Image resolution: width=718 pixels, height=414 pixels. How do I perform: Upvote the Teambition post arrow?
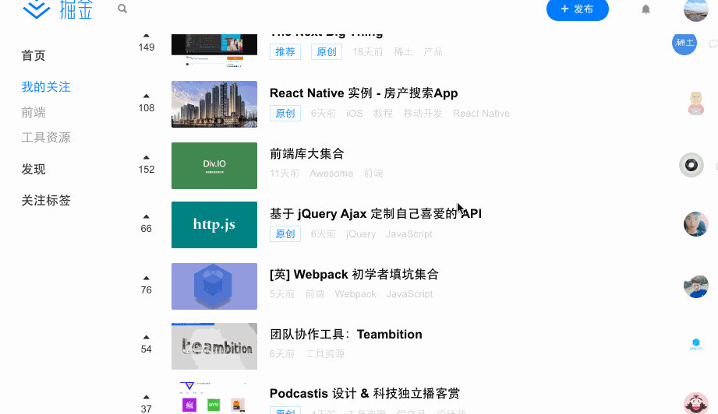[146, 337]
